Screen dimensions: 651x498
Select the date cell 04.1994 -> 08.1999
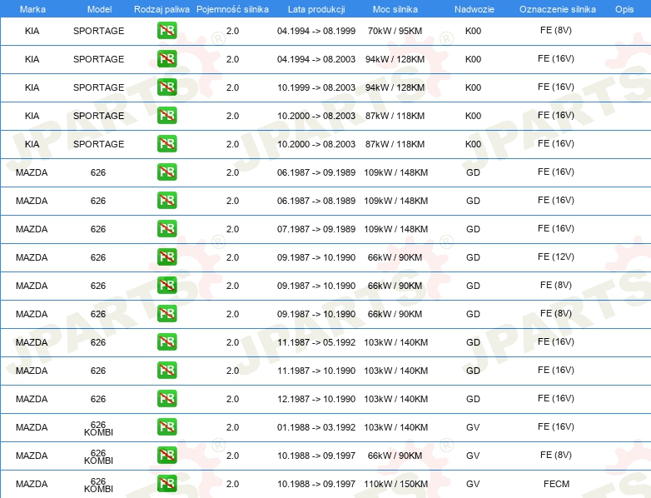point(316,31)
